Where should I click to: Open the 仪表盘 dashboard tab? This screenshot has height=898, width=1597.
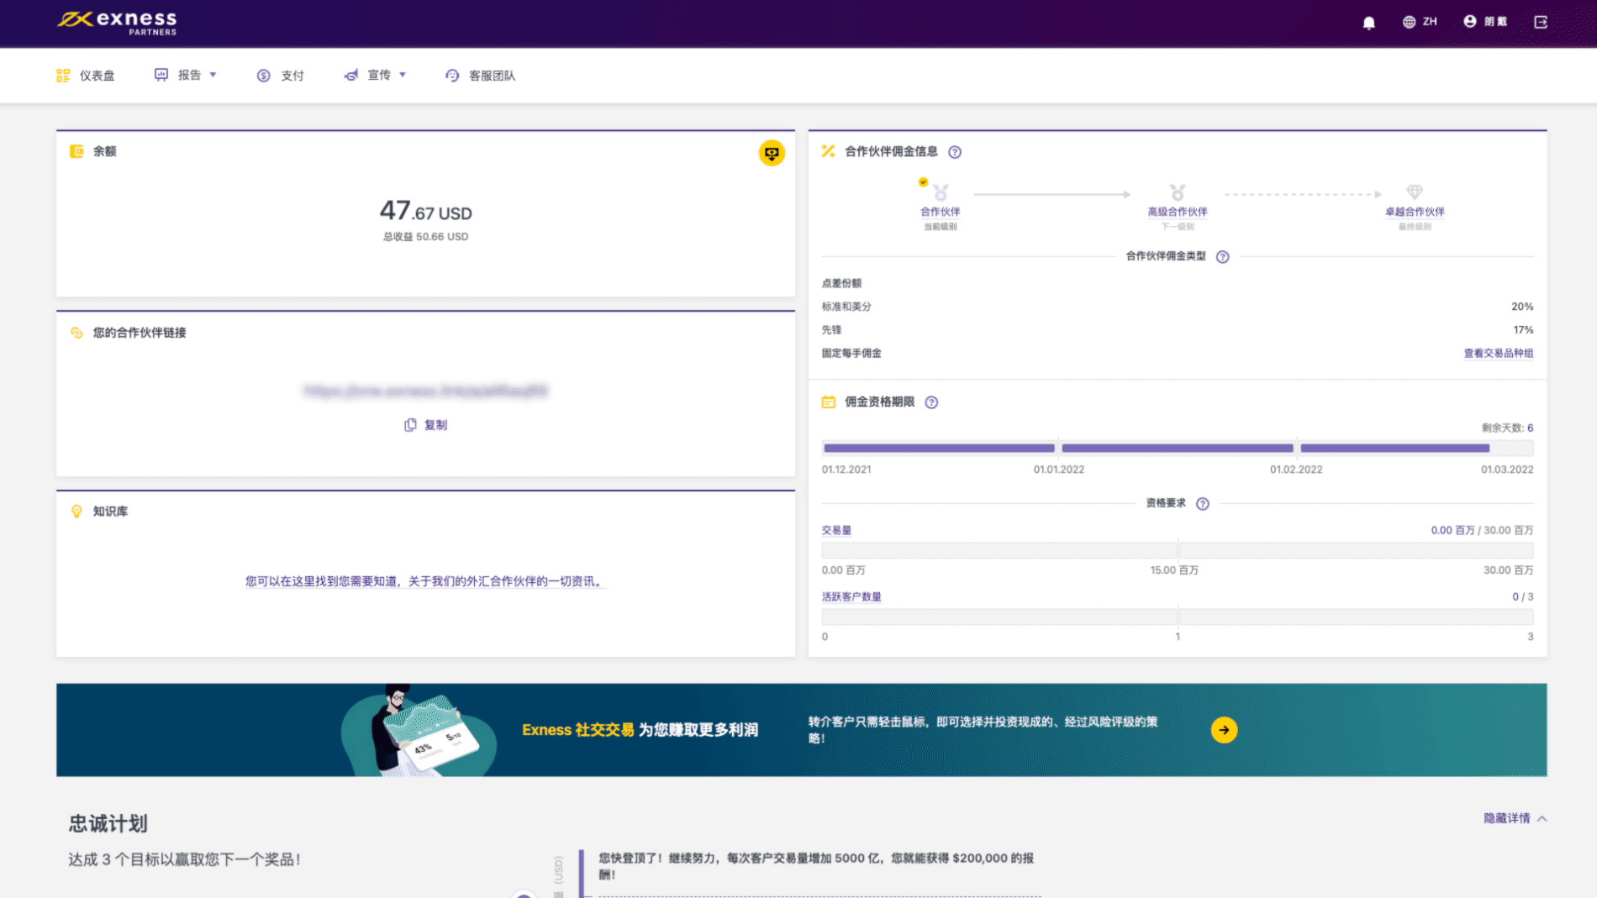coord(86,76)
